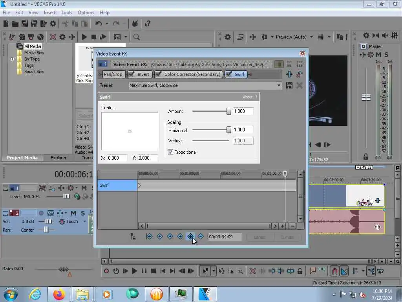The image size is (402, 302).
Task: Remove selected plug-in icon
Action: click(299, 74)
